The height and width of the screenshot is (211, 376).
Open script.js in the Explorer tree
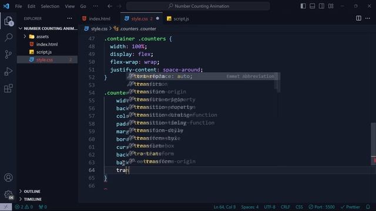[x=47, y=52]
